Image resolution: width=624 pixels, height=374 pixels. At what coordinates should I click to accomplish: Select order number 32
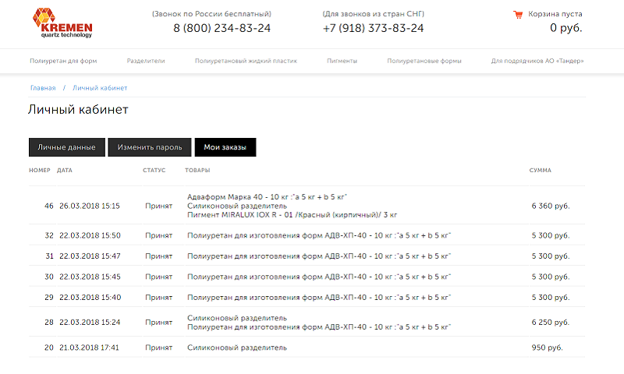pos(49,235)
